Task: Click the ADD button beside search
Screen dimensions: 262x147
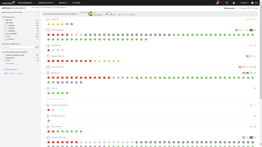Action: coord(37,47)
